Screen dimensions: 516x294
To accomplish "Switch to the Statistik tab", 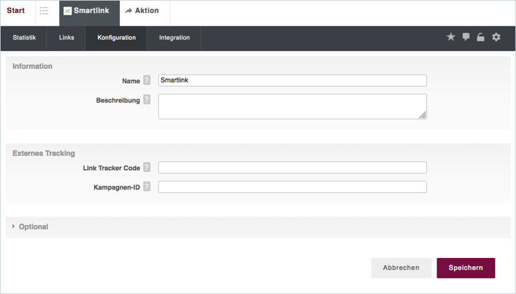I will click(25, 38).
